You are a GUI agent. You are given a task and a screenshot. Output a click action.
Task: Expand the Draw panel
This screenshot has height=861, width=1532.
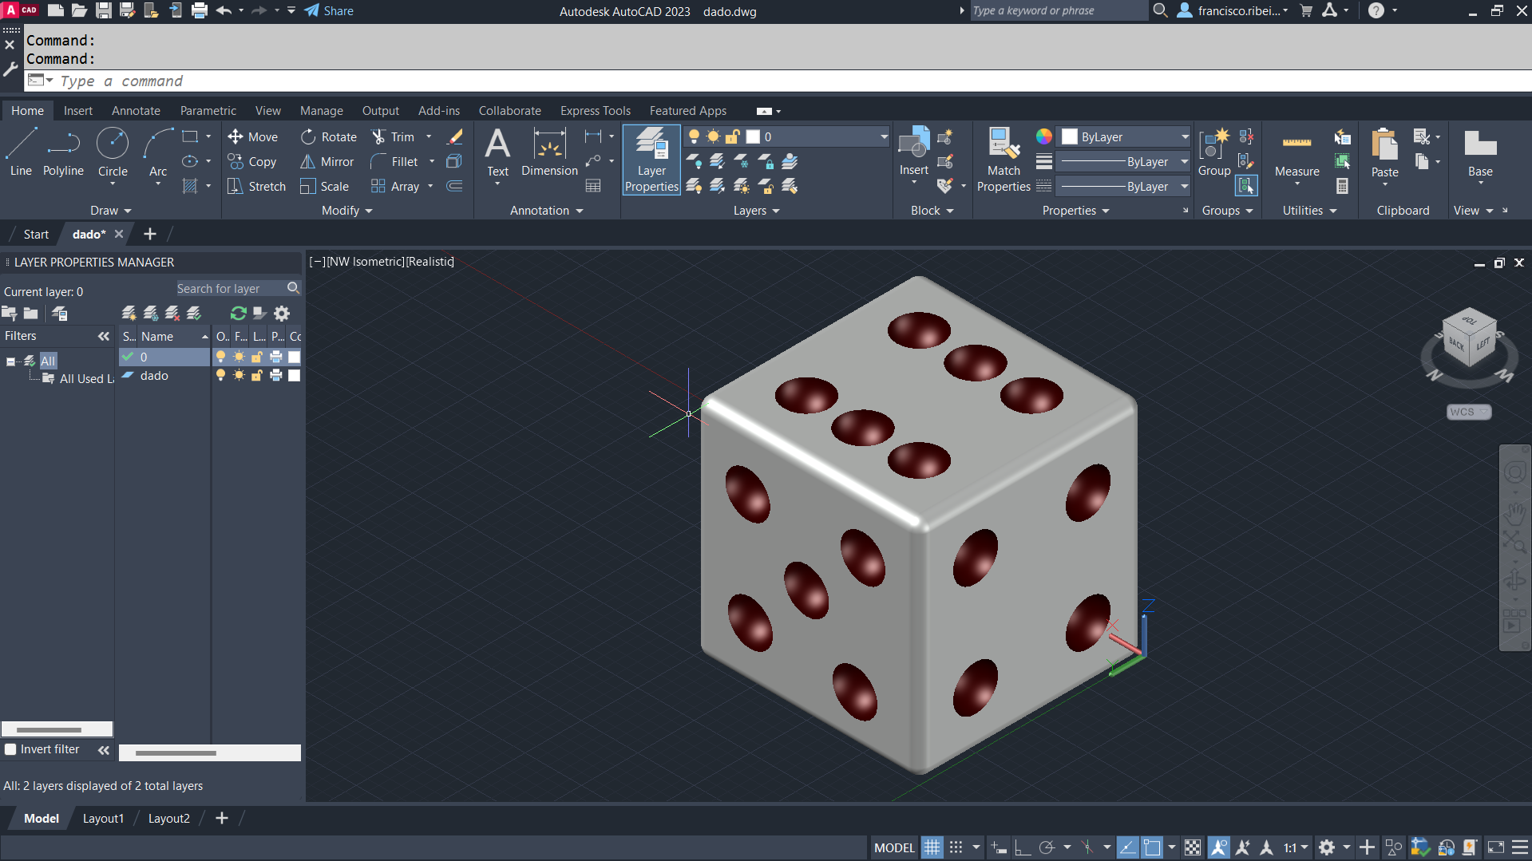coord(110,211)
